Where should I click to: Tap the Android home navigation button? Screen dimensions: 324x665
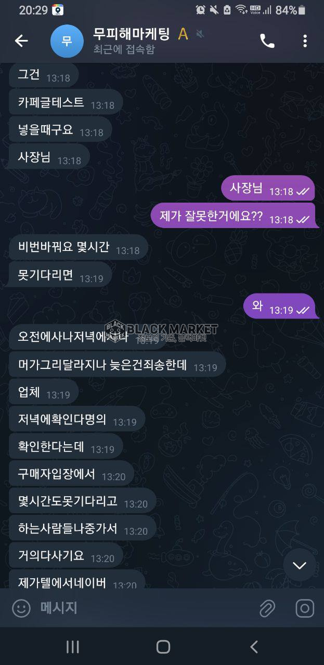tap(163, 647)
